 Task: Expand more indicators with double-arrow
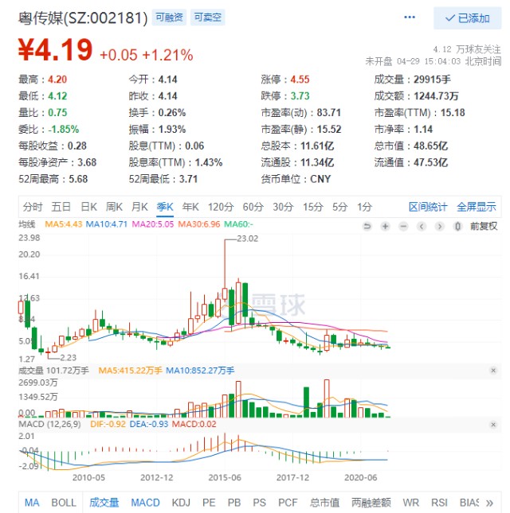[x=489, y=503]
